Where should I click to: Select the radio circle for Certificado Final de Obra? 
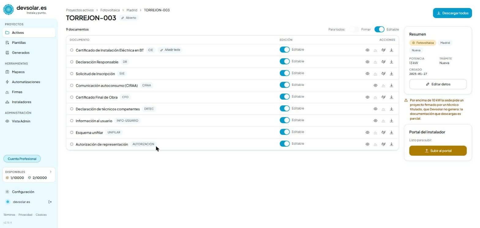click(x=72, y=97)
